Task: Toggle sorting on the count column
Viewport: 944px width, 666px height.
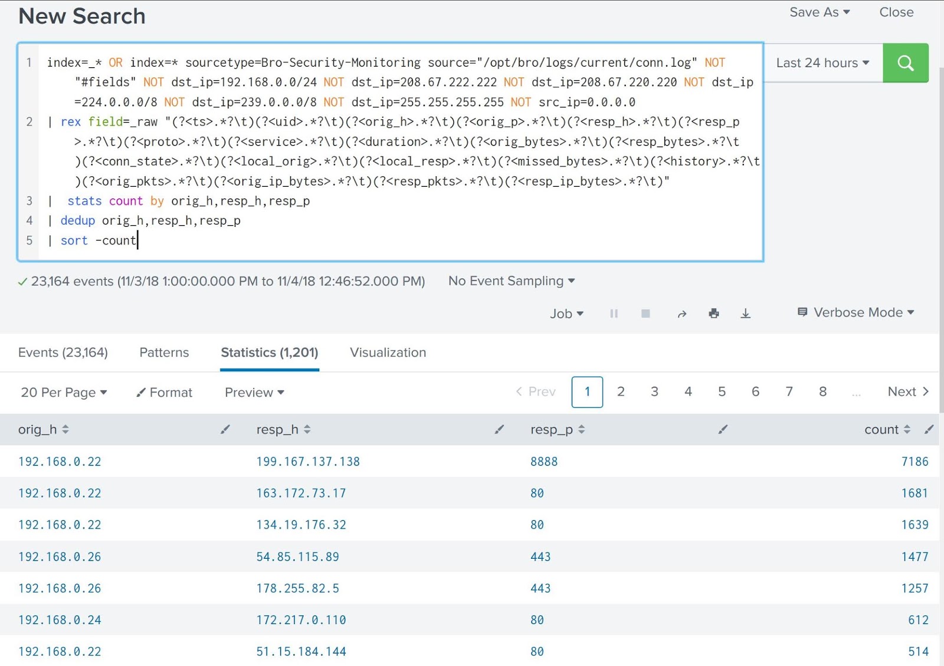Action: (908, 430)
